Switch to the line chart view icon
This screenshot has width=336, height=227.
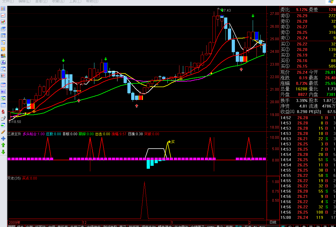(3, 15)
